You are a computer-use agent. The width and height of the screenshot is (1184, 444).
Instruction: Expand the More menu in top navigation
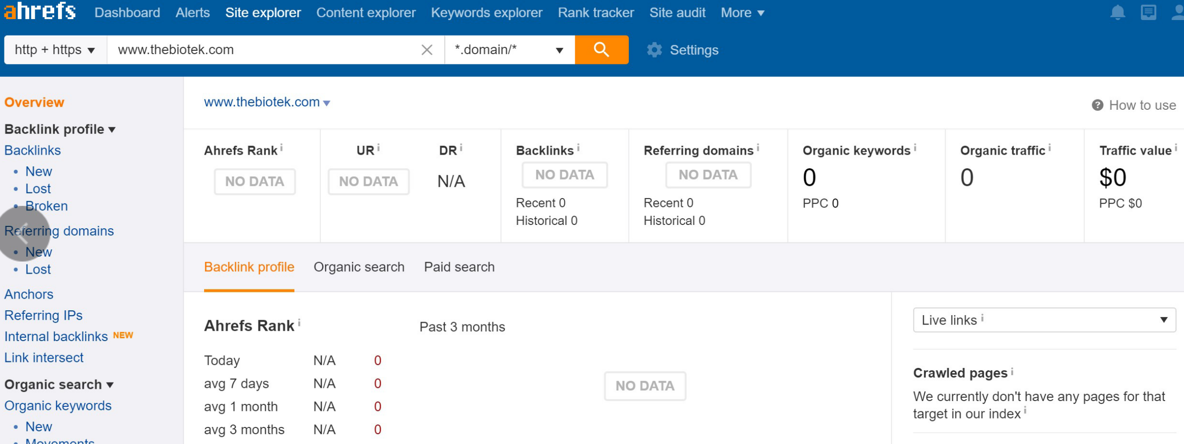[x=742, y=13]
